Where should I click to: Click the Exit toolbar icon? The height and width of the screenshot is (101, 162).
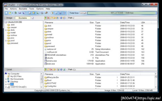[x=65, y=13]
